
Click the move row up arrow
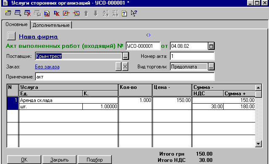(x=86, y=13)
